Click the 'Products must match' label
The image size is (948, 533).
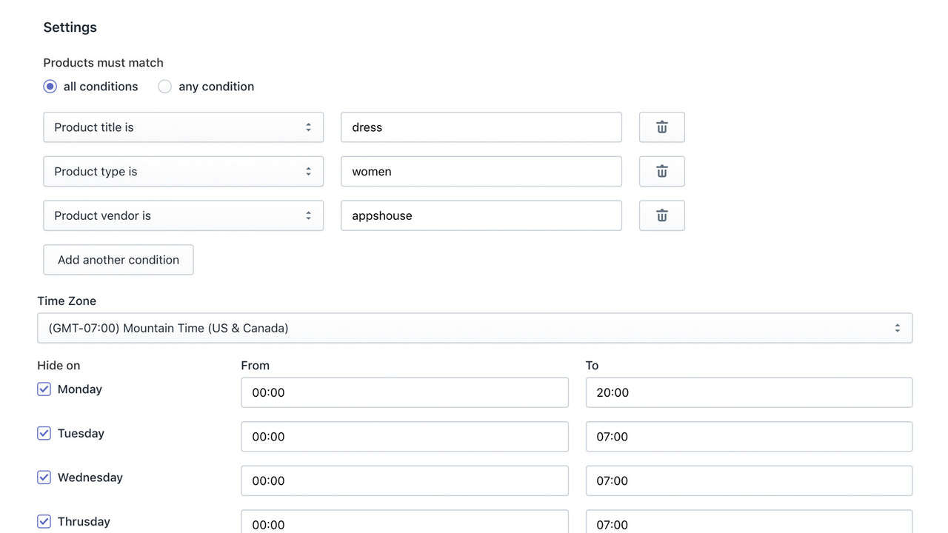103,63
